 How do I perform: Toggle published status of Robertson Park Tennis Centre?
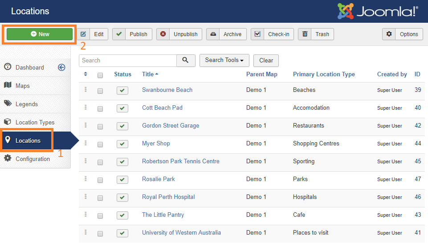(x=122, y=162)
